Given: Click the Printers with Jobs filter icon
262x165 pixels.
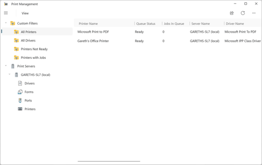Looking at the screenshot, I should point(17,57).
